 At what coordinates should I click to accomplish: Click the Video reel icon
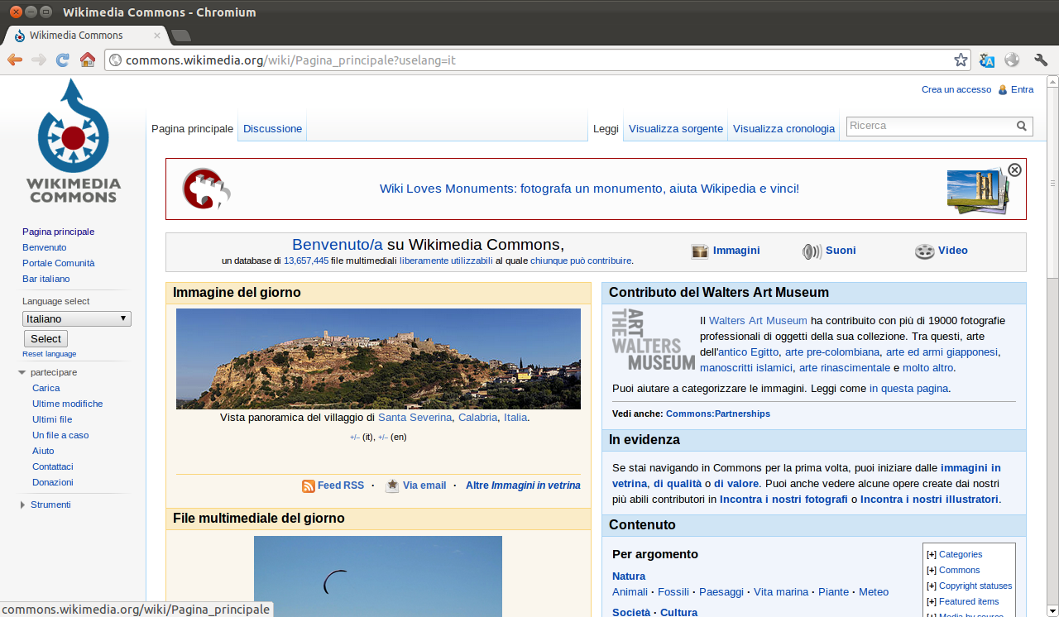(924, 251)
